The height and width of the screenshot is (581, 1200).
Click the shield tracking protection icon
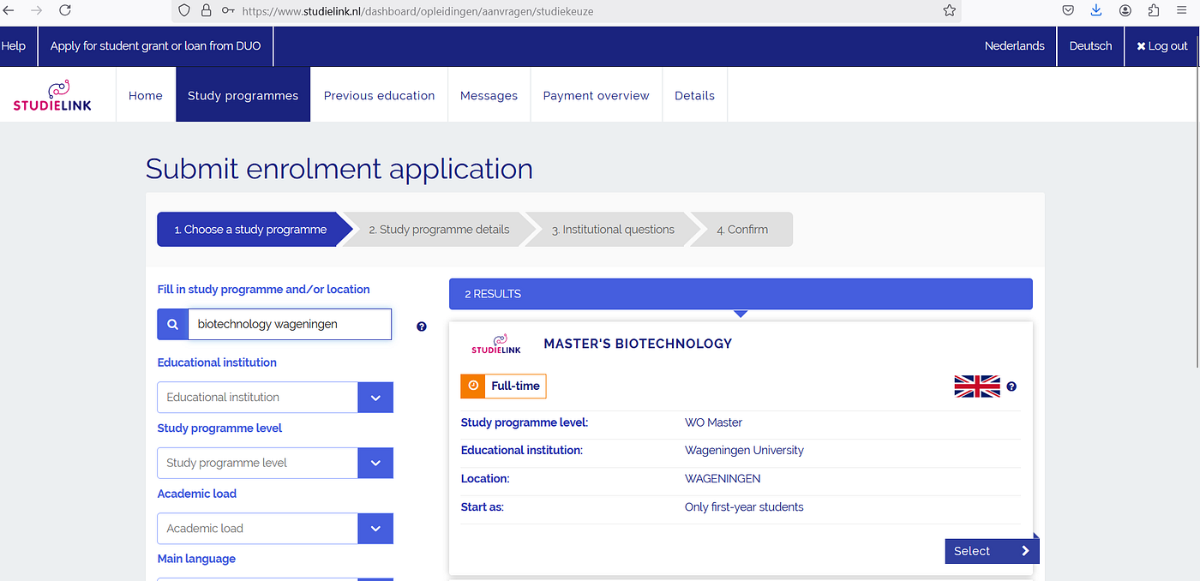coord(183,10)
